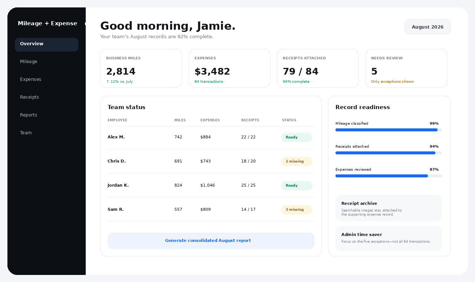Click the 3 missing badge for Sam R.
This screenshot has height=282, width=475.
[297, 210]
